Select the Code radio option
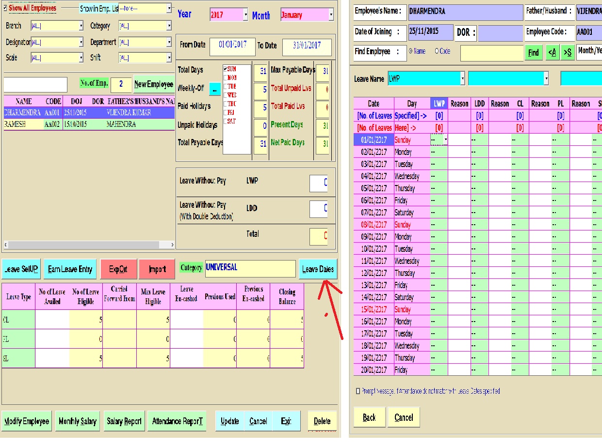Image resolution: width=602 pixels, height=446 pixels. tap(437, 51)
